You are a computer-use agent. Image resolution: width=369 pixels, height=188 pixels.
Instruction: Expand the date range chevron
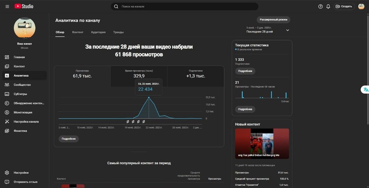(x=287, y=30)
